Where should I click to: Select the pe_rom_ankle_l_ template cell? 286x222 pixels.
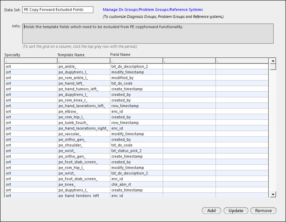click(84, 78)
